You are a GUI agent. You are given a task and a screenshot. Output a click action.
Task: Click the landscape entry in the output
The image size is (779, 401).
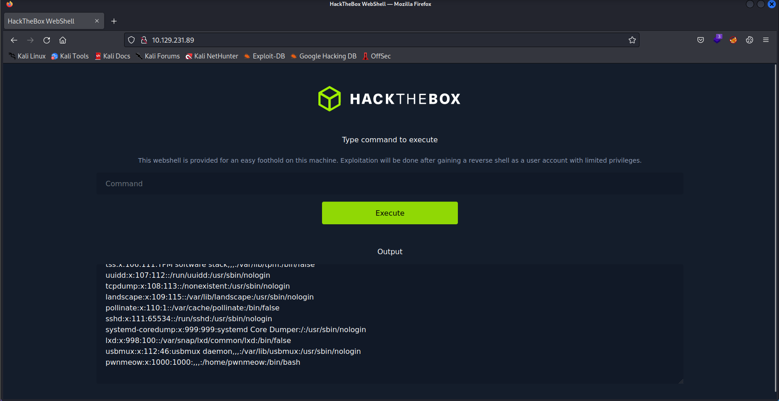[210, 297]
